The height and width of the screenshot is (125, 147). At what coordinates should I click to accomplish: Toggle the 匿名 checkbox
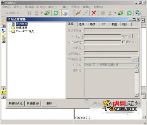tap(124, 42)
